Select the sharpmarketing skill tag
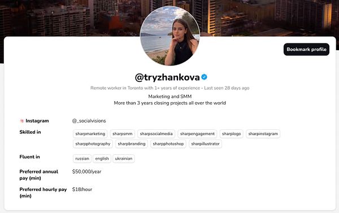 coord(90,134)
